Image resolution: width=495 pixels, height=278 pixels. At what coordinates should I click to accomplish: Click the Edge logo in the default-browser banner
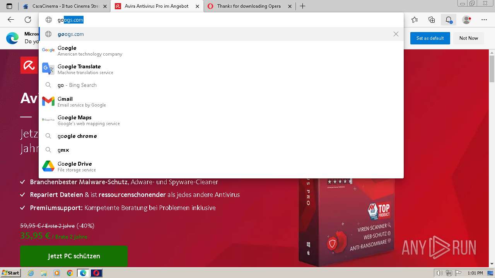[12, 38]
